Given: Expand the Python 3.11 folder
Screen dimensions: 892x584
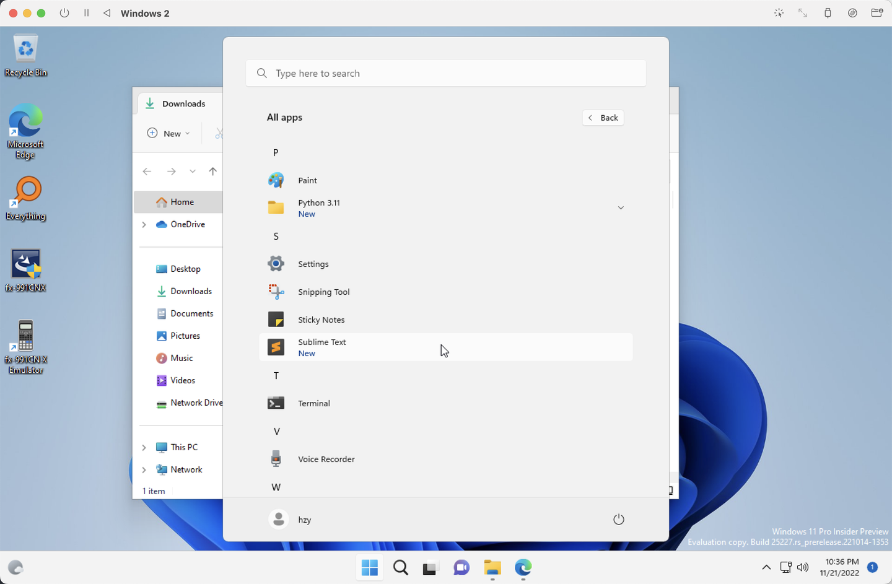Looking at the screenshot, I should tap(620, 208).
